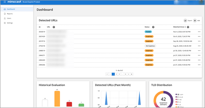The width and height of the screenshot is (205, 108).
Task: Sort by the Watched Since column header
Action: 179,27
